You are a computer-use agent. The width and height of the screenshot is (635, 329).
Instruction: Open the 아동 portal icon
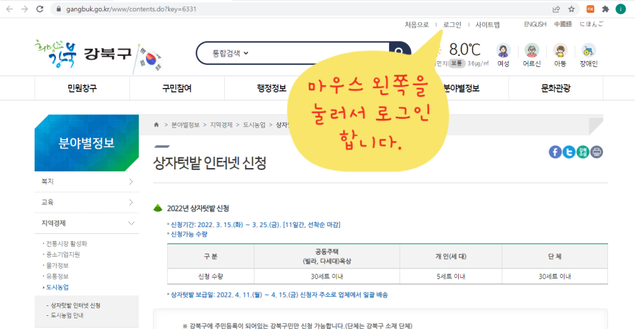[560, 55]
